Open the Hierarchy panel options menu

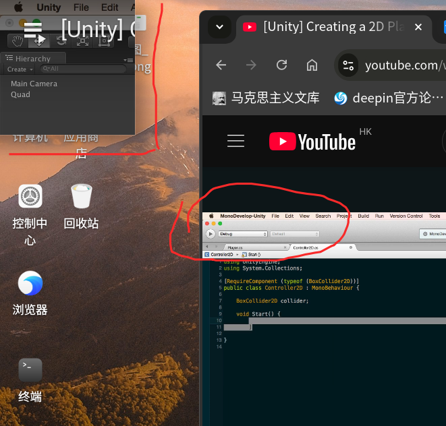coord(129,60)
